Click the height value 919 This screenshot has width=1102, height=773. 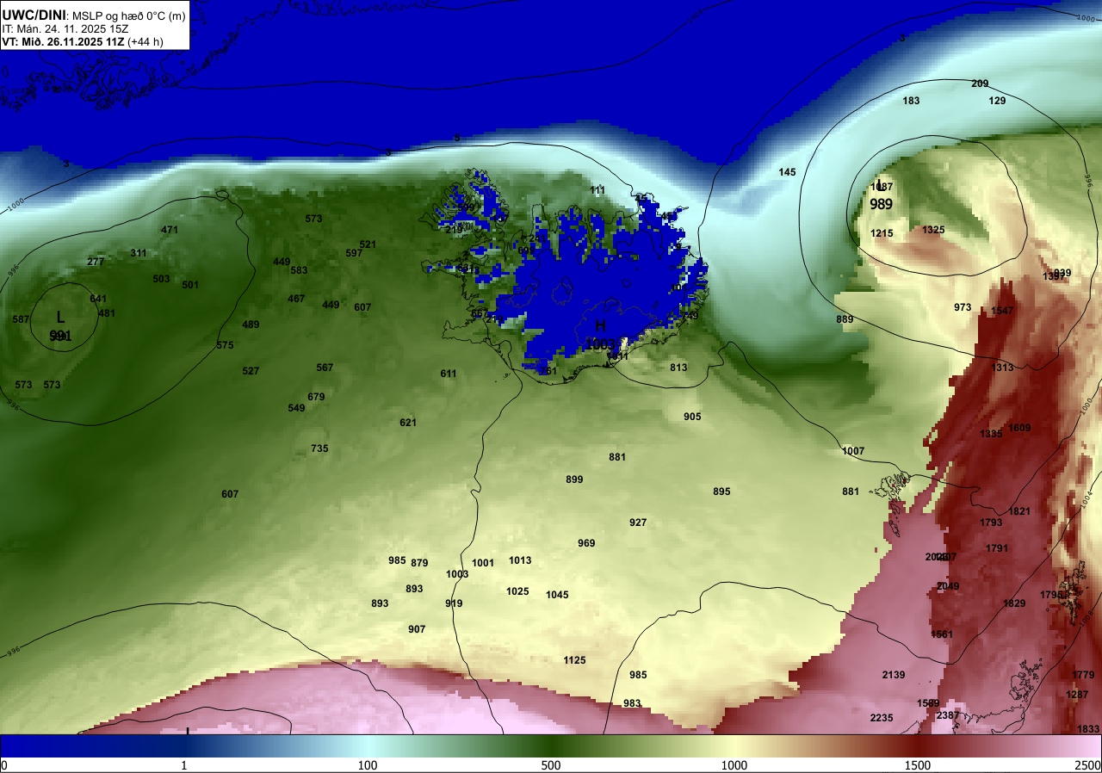click(x=454, y=603)
